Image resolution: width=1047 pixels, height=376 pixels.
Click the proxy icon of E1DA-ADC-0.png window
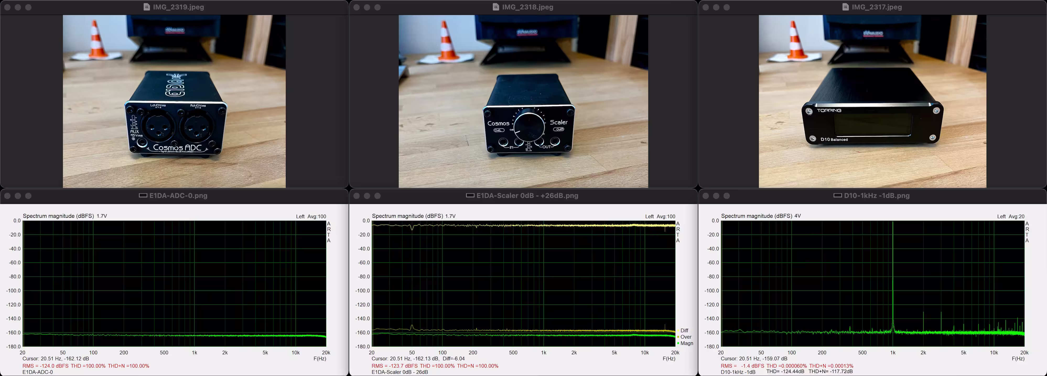[x=143, y=195]
